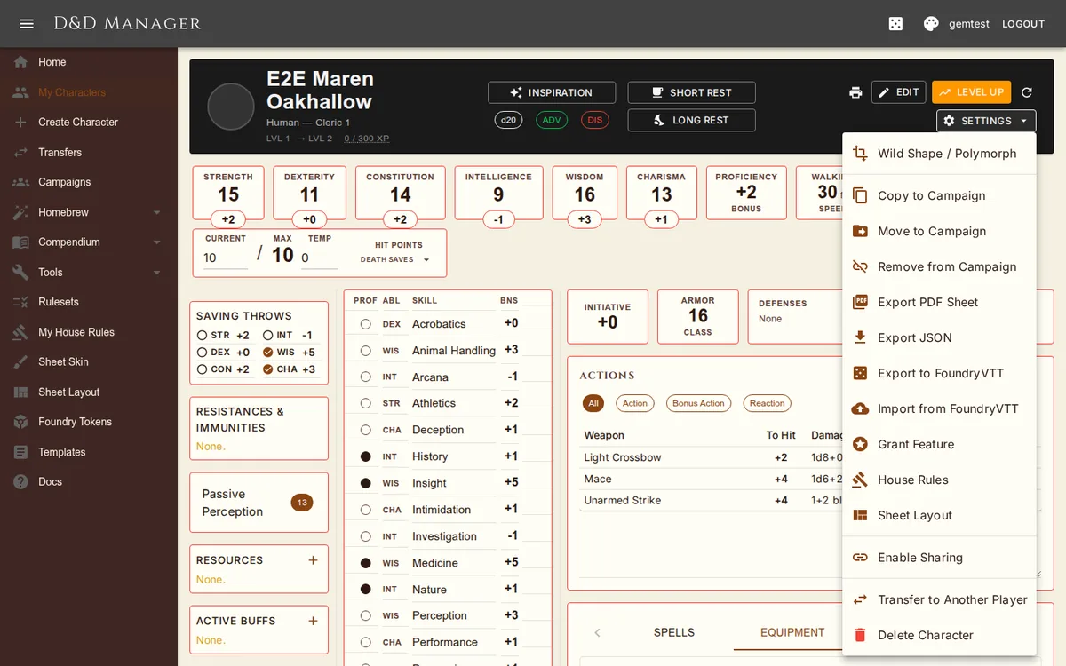The width and height of the screenshot is (1066, 666).
Task: Click the temp hit points field
Action: pos(319,258)
